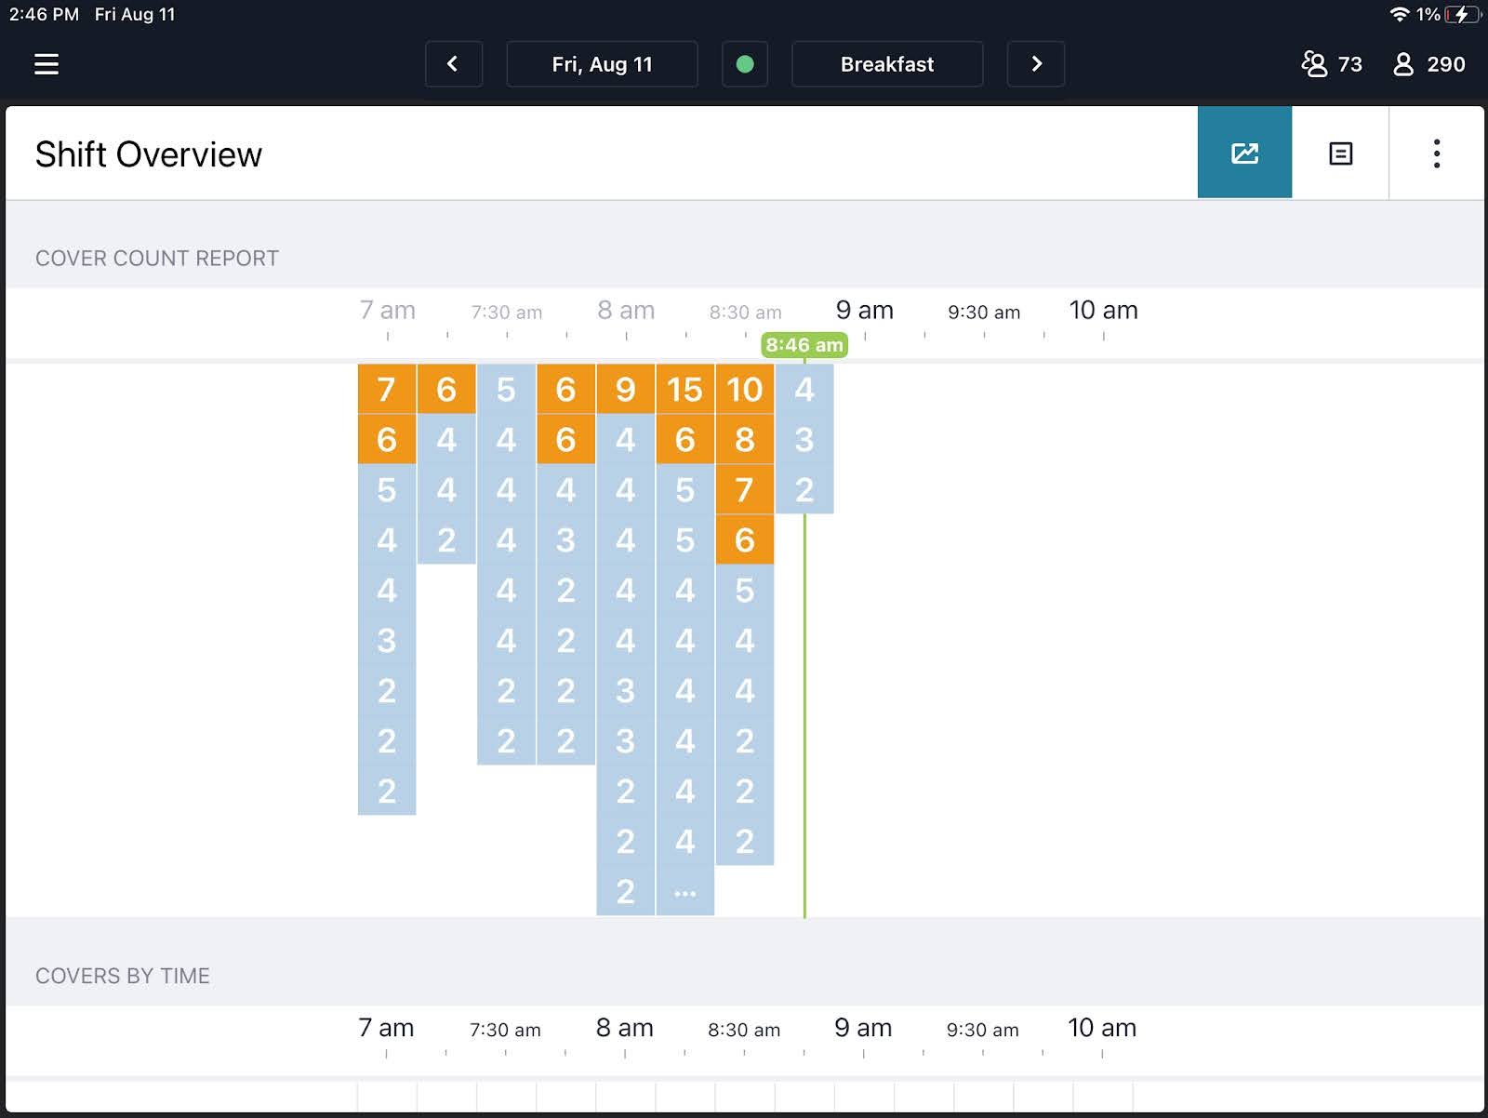The height and width of the screenshot is (1118, 1488).
Task: Tap the orange 15 cover block
Action: pyautogui.click(x=685, y=389)
